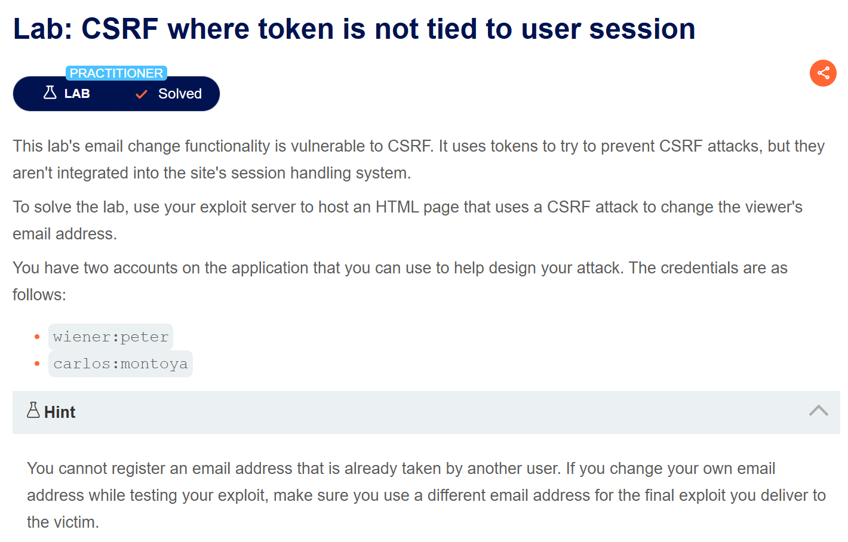Select the wiener:peter credentials code

tap(111, 337)
